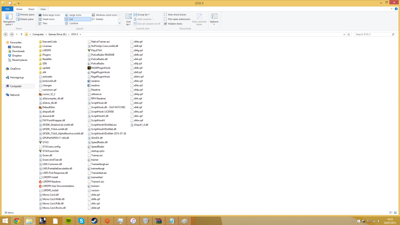400x225 pixels.
Task: Open Downloads in Favourites
Action: (x=18, y=51)
